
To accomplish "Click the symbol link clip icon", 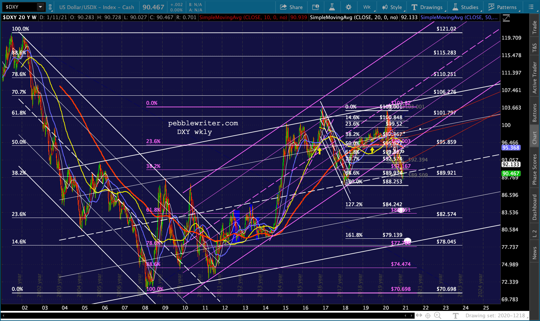I will pos(50,7).
